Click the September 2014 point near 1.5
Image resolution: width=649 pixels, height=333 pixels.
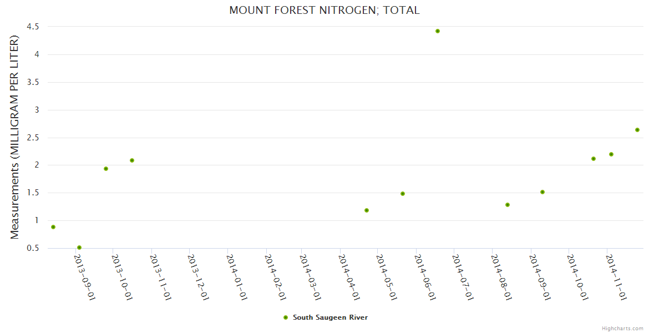click(x=542, y=192)
